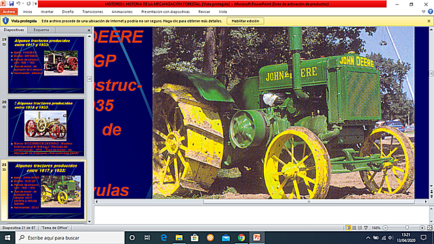Screen dimensions: 434x244
Task: Click 'Diapositiva 21 de 87' status text
Action: (x=20, y=228)
